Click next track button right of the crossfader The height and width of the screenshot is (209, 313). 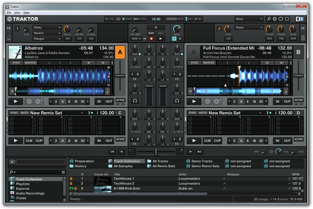(x=199, y=151)
